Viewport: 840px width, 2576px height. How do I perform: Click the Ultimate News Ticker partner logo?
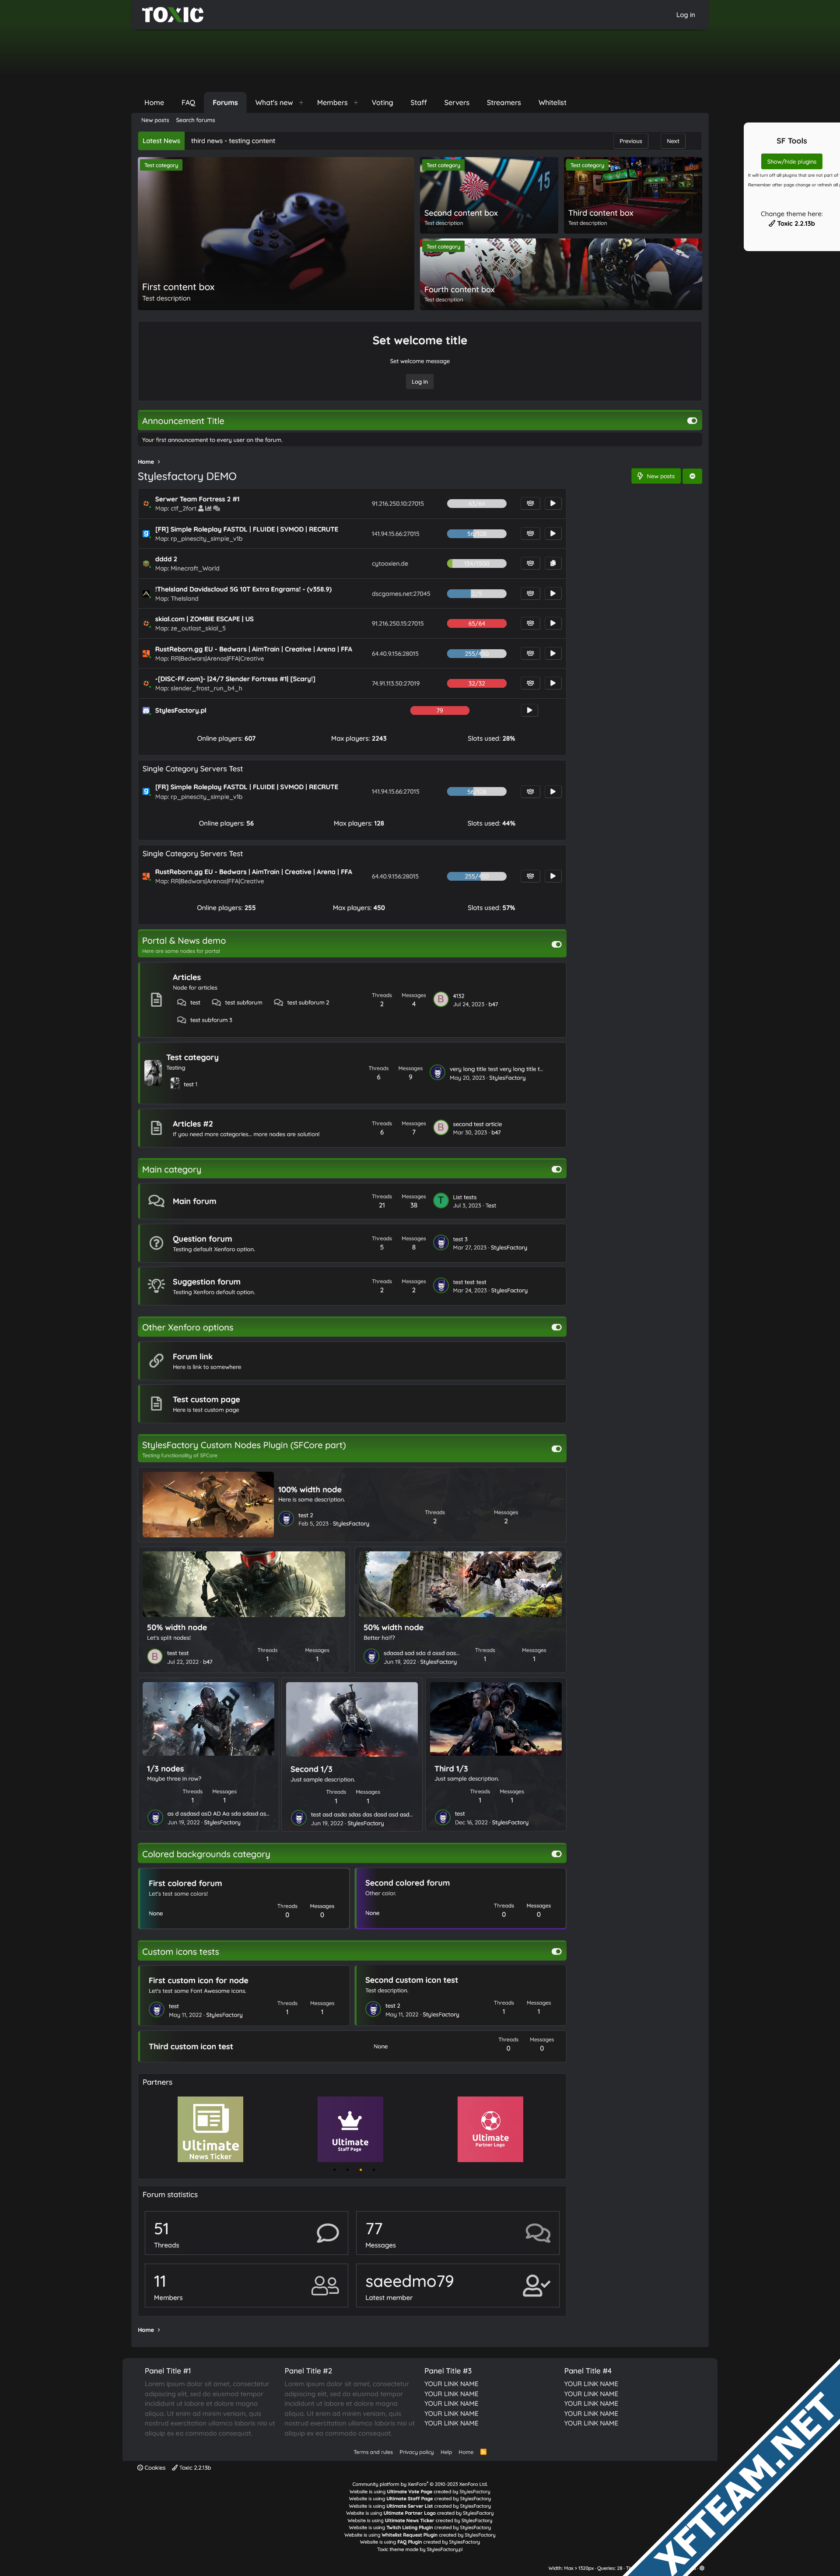click(x=210, y=2129)
